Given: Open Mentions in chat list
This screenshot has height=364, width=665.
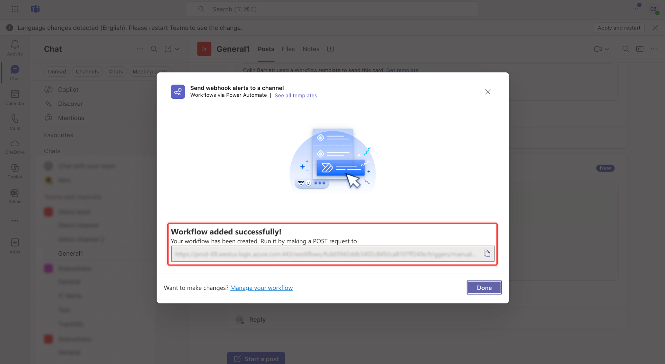Looking at the screenshot, I should (71, 118).
